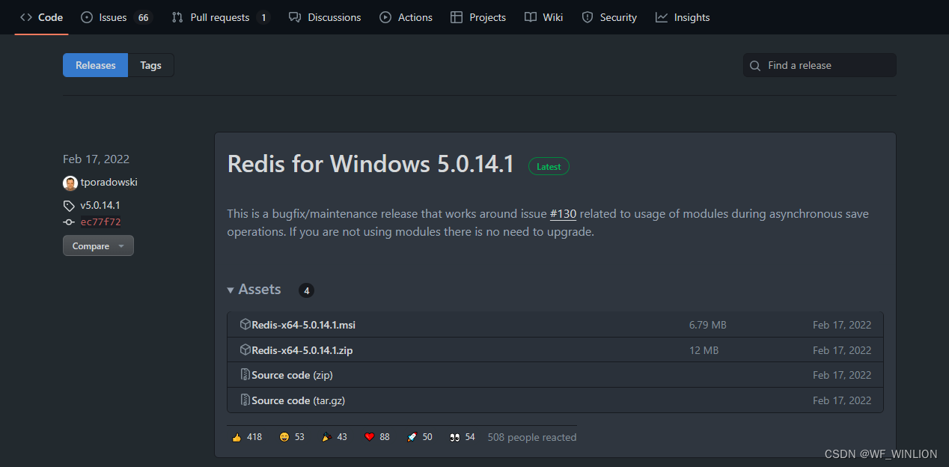
Task: Open issue #130 link
Action: tap(563, 214)
